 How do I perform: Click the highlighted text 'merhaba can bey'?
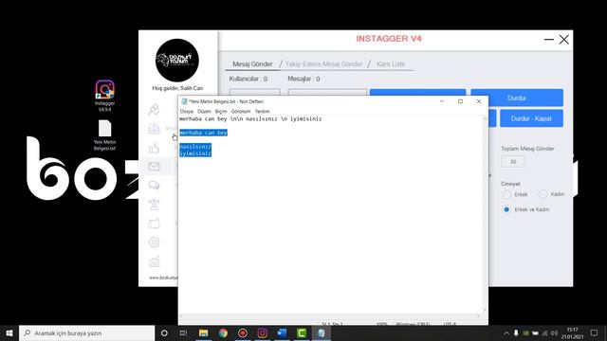pos(203,133)
